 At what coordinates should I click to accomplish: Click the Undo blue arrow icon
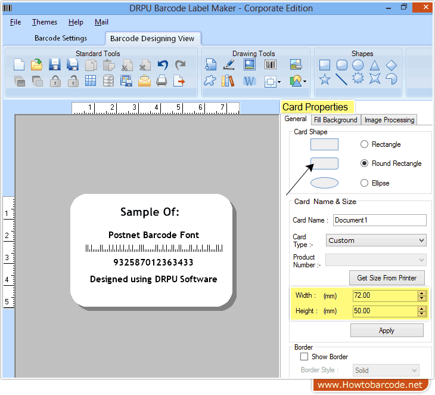163,65
